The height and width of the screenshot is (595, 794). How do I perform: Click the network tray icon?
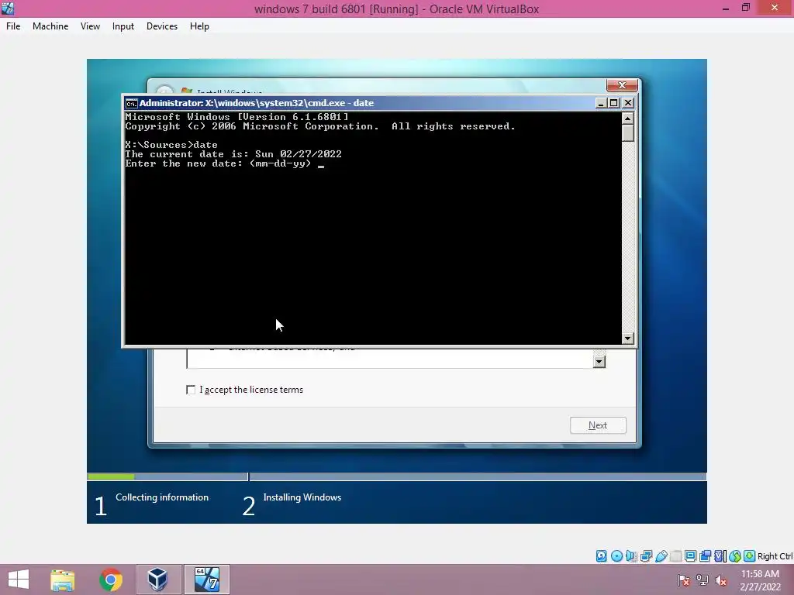click(x=703, y=580)
